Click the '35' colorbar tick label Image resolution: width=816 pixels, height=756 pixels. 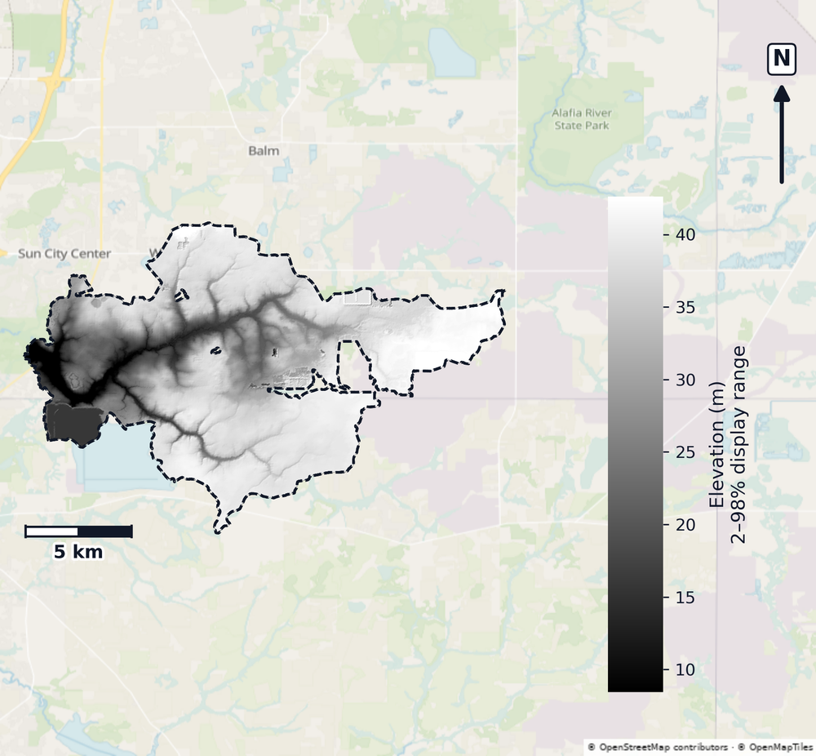click(685, 307)
